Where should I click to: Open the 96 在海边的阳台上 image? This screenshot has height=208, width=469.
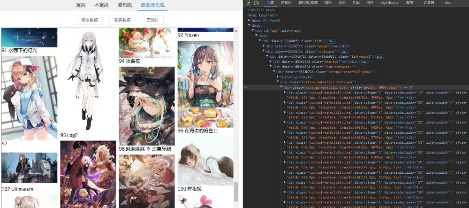(x=205, y=84)
